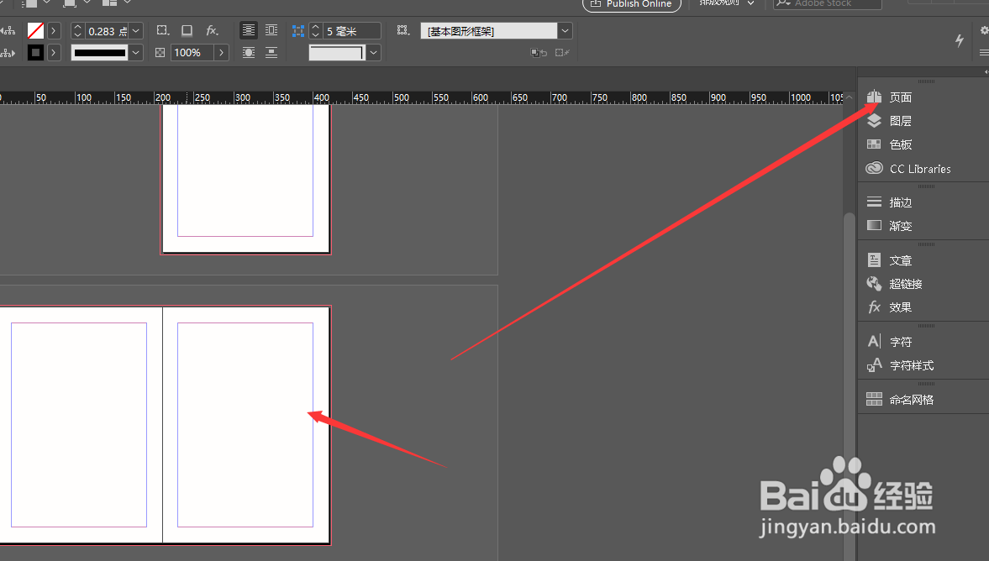The width and height of the screenshot is (989, 561).
Task: Open the 效果 (Effects) panel
Action: tap(889, 307)
